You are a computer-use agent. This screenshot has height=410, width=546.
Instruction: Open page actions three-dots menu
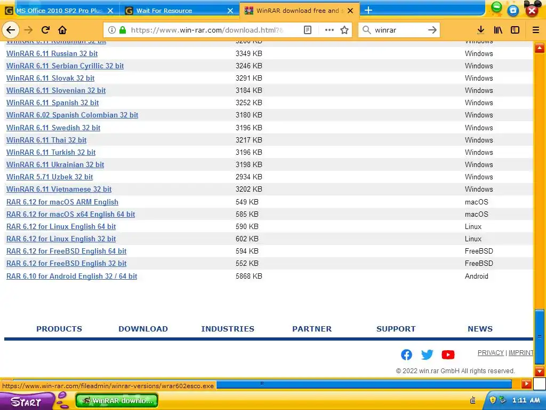pyautogui.click(x=330, y=30)
